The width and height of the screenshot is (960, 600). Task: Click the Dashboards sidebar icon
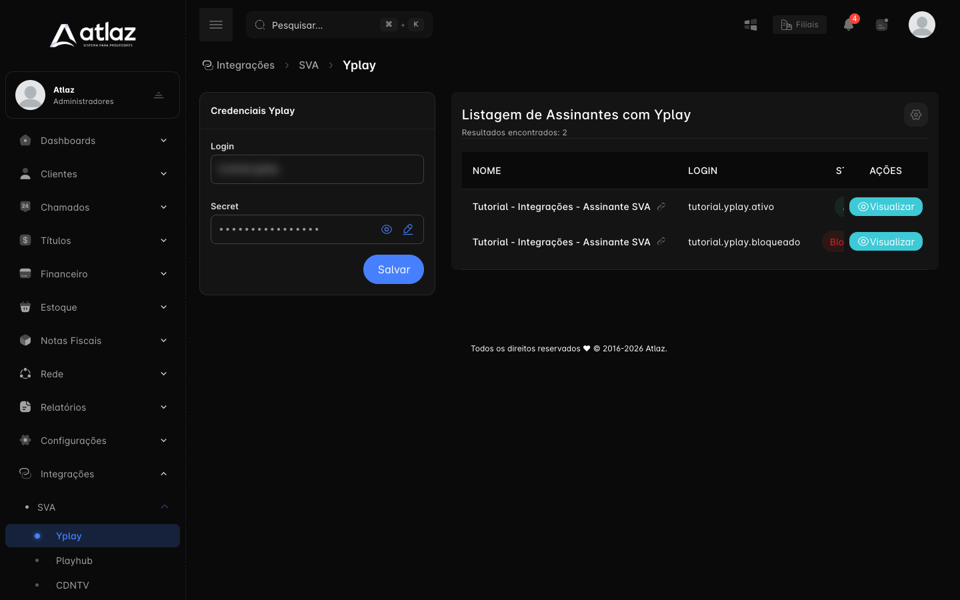(x=25, y=141)
